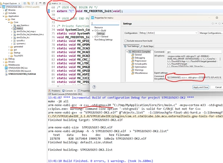Click the Apply and Close button
Screen dimensions: 223x163
[x=201, y=87]
